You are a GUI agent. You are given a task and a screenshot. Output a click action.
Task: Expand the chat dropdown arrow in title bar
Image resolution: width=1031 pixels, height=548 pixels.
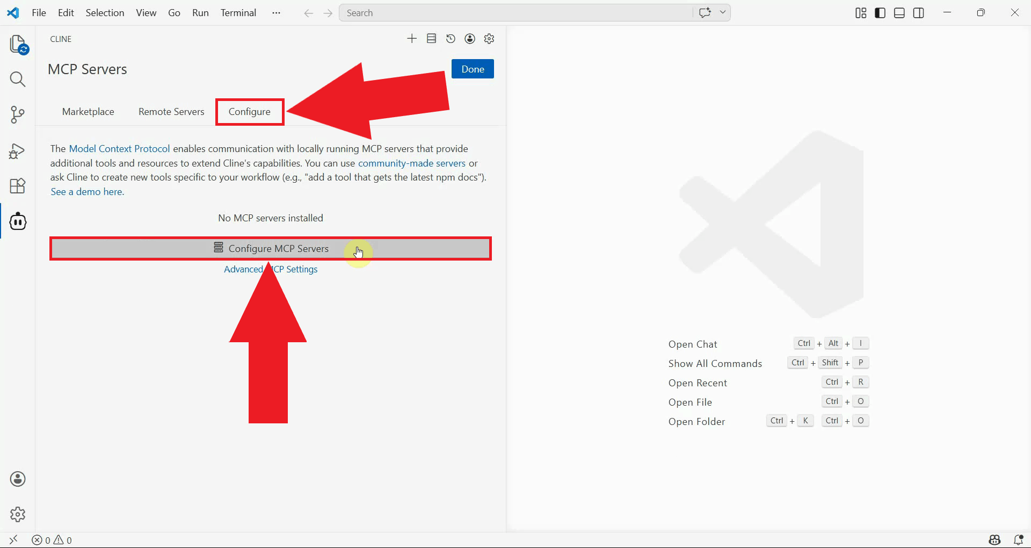[723, 12]
